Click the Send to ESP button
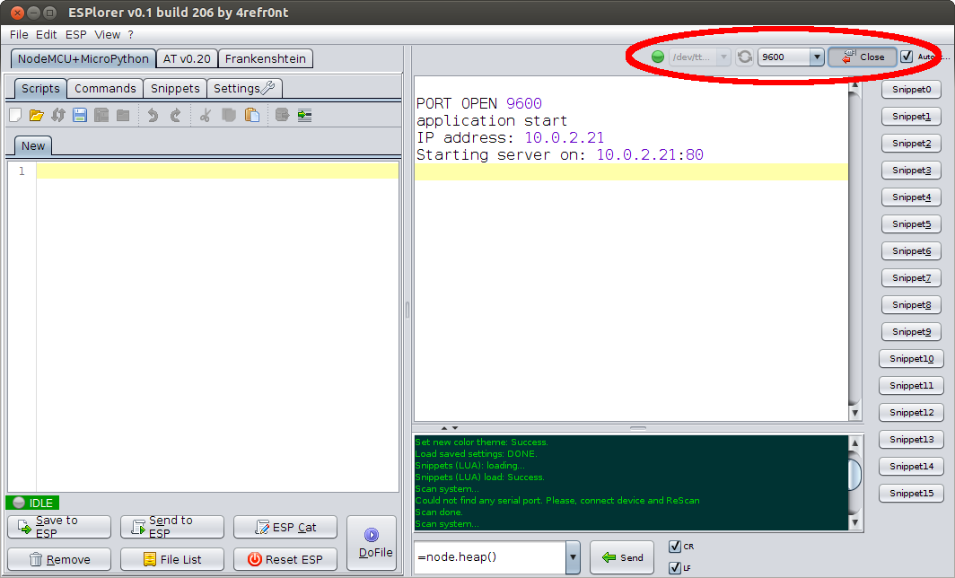The height and width of the screenshot is (578, 955). click(172, 527)
